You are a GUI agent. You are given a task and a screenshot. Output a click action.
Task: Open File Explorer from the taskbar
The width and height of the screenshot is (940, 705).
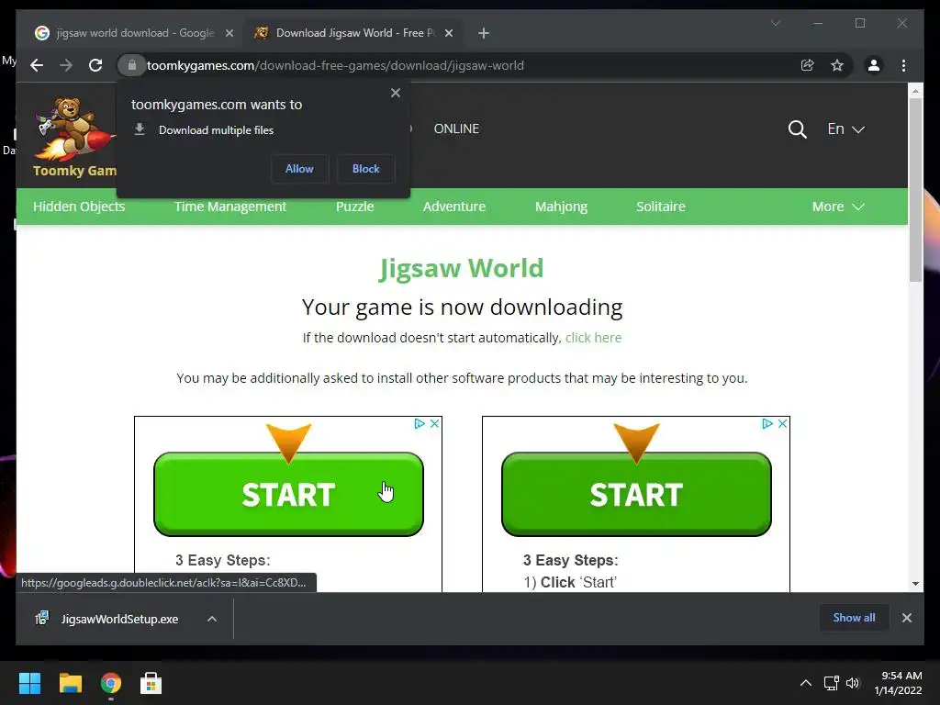coord(70,683)
